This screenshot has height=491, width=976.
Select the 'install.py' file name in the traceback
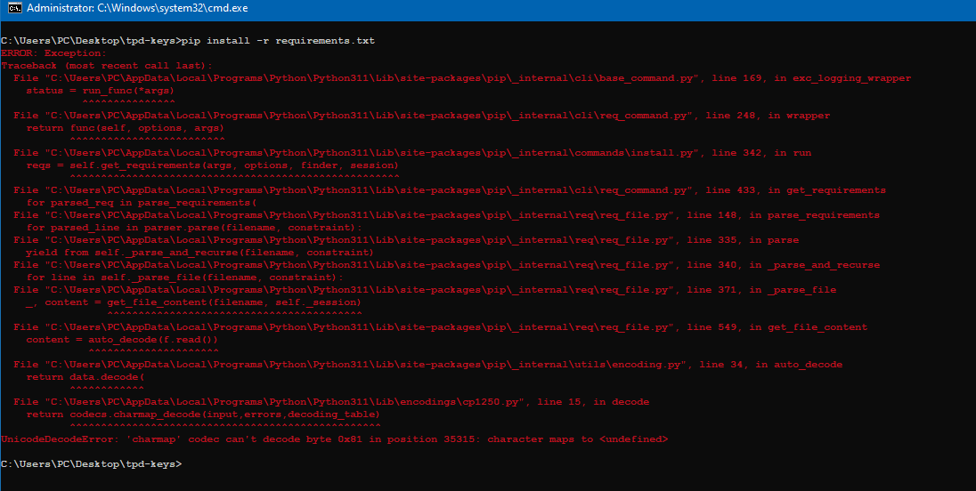point(661,153)
